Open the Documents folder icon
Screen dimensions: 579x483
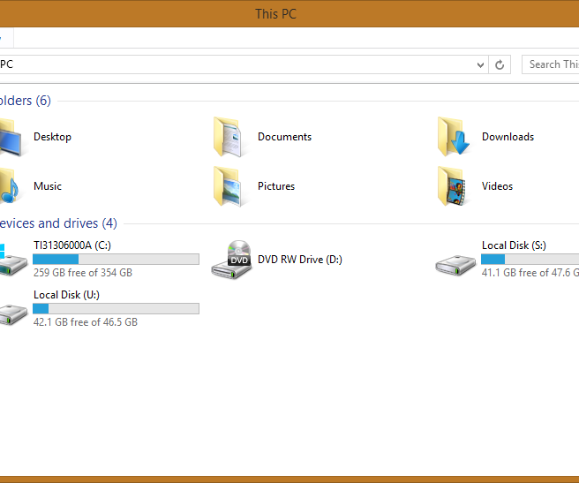coord(228,137)
